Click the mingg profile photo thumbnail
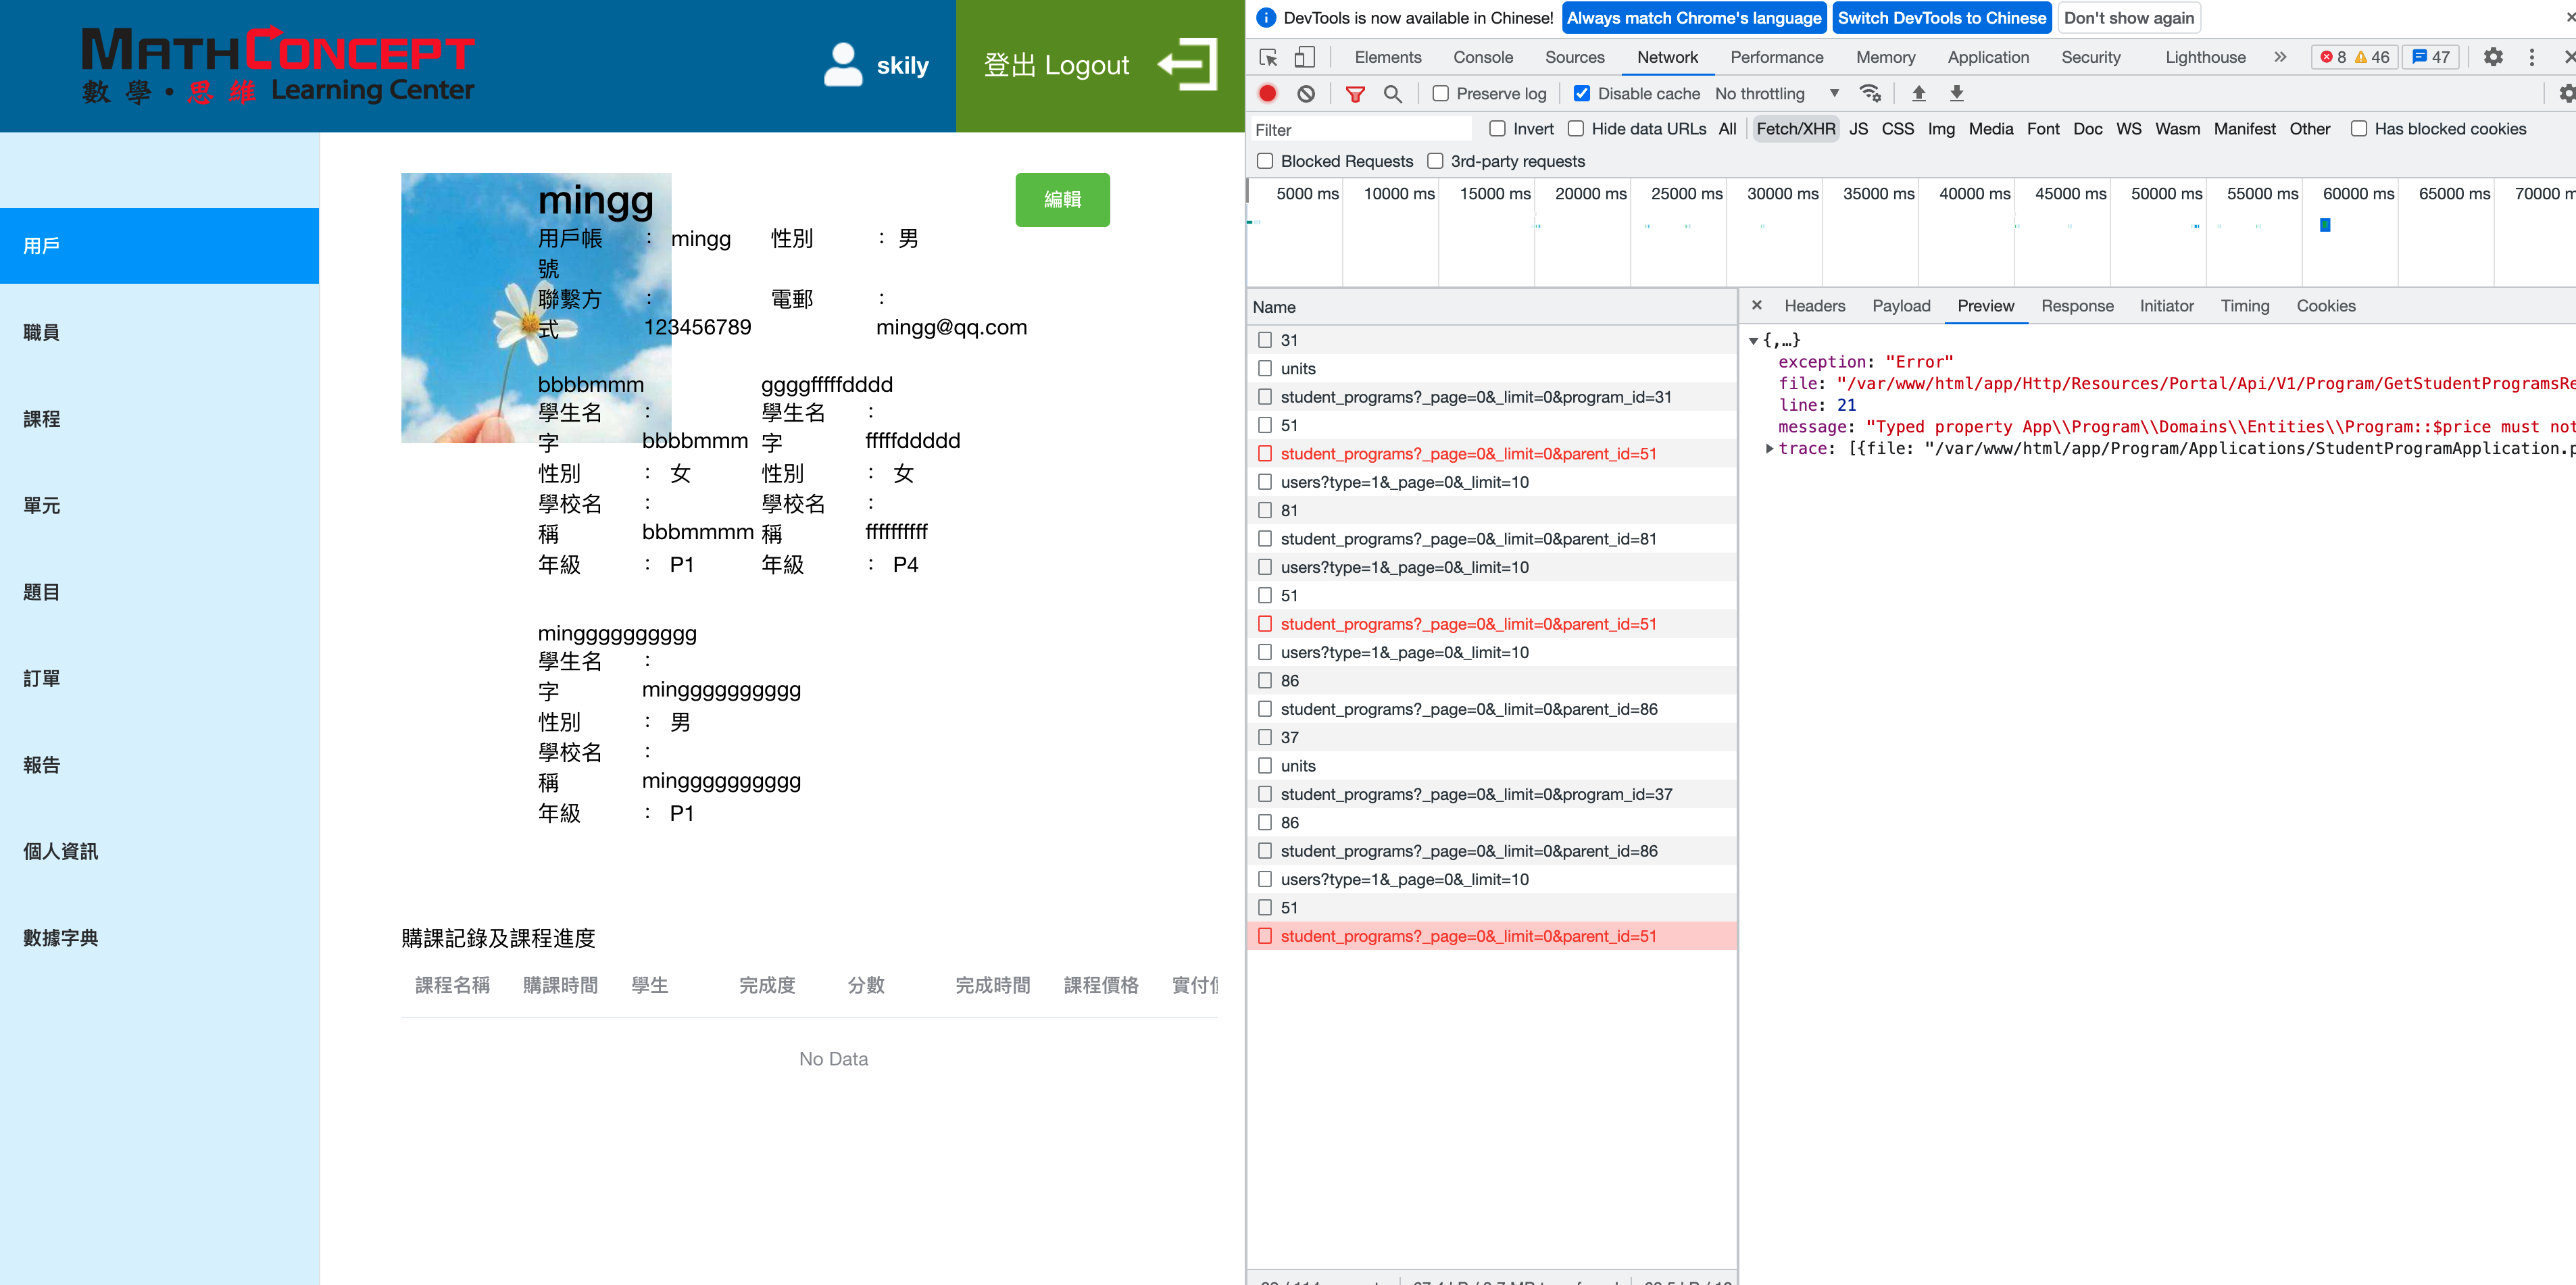2576x1285 pixels. pos(536,308)
